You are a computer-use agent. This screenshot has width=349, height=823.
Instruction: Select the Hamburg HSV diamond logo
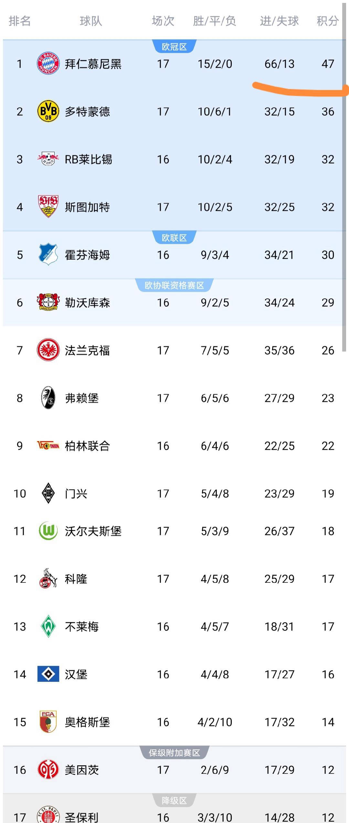click(48, 674)
